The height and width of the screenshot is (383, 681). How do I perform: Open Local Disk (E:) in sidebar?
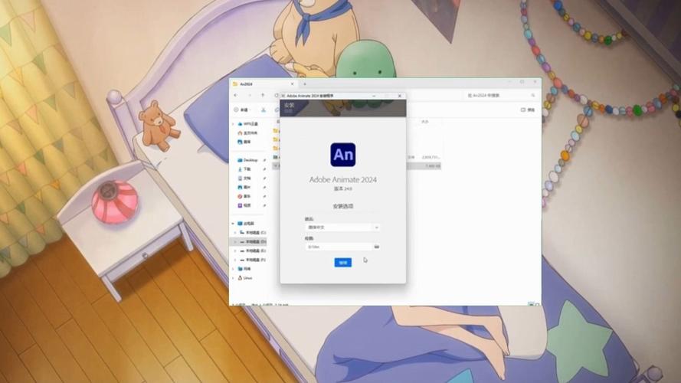(x=253, y=251)
